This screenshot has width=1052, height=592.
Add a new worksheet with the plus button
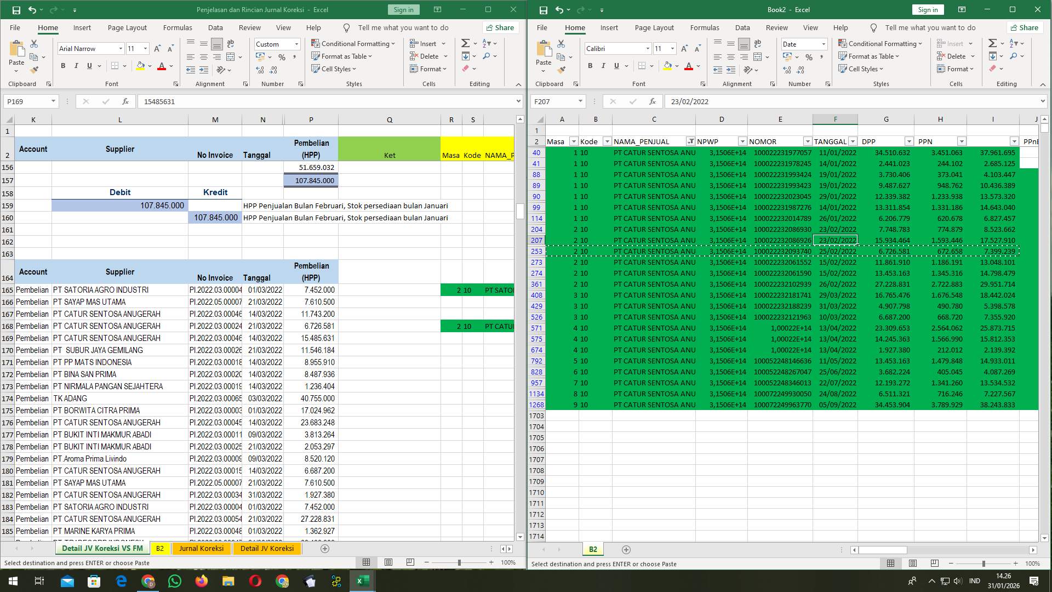point(325,548)
